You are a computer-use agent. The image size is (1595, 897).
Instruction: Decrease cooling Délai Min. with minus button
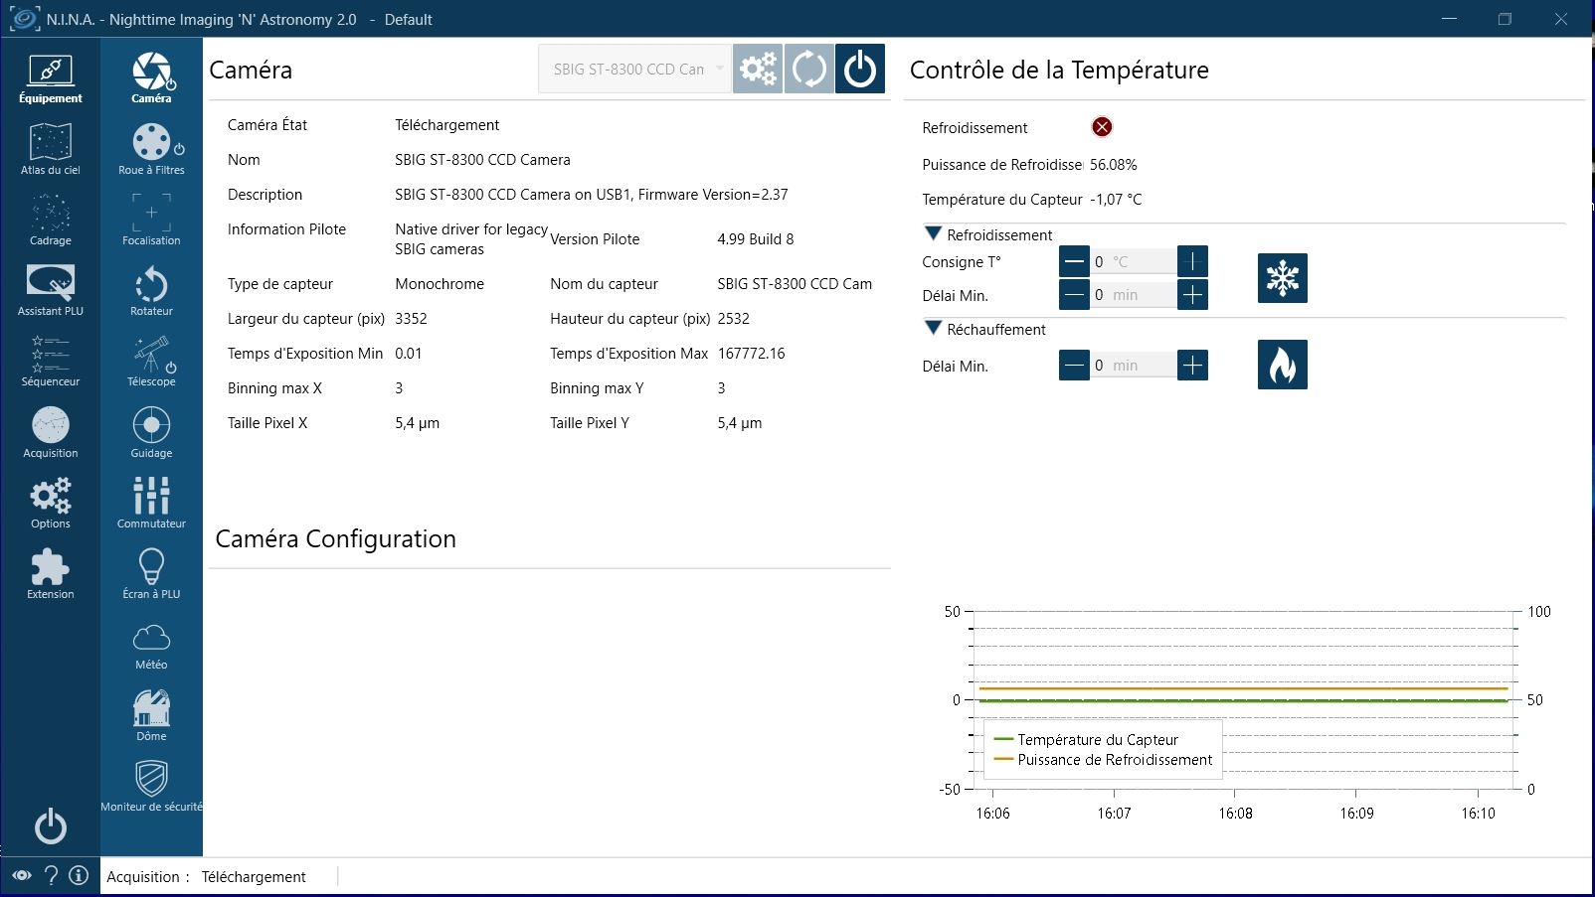(1074, 295)
